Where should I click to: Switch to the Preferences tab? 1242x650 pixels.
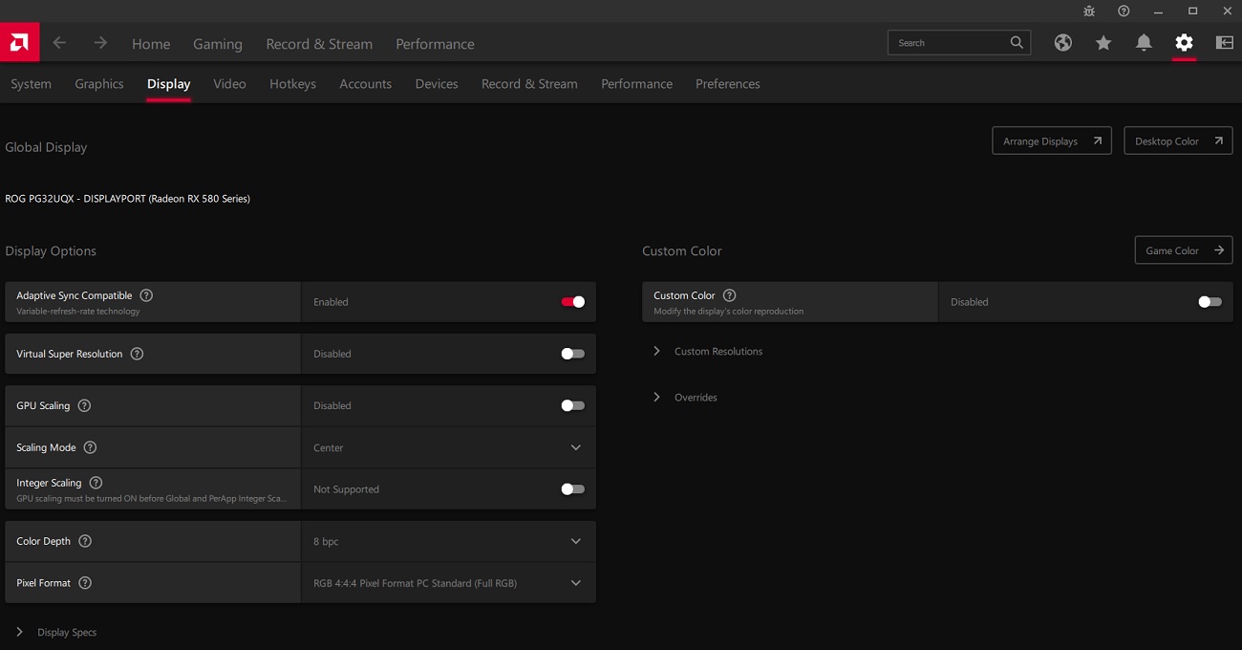(x=728, y=84)
